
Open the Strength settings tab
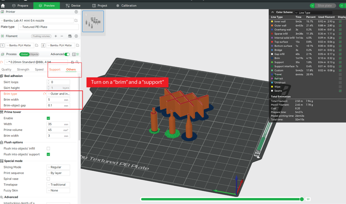click(x=23, y=69)
